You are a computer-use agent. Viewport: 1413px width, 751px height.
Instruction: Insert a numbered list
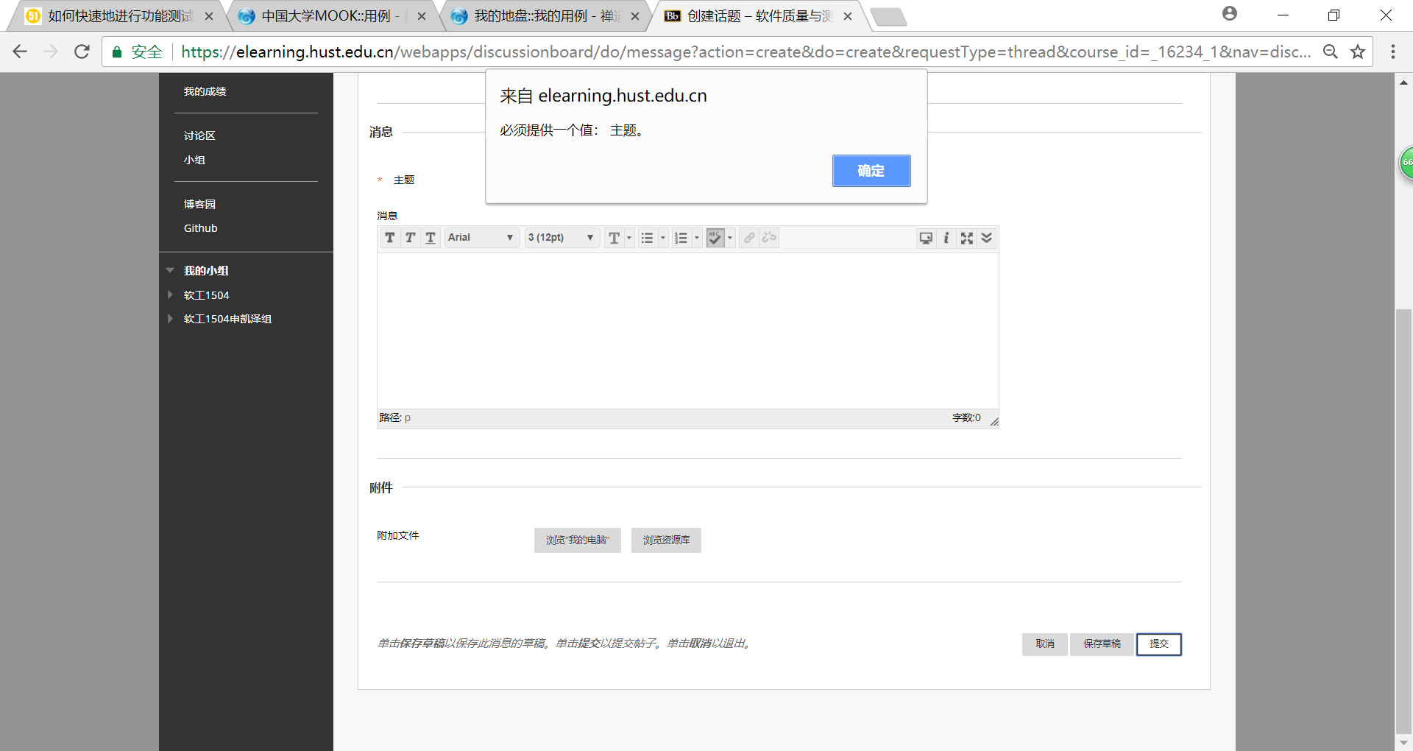click(681, 238)
